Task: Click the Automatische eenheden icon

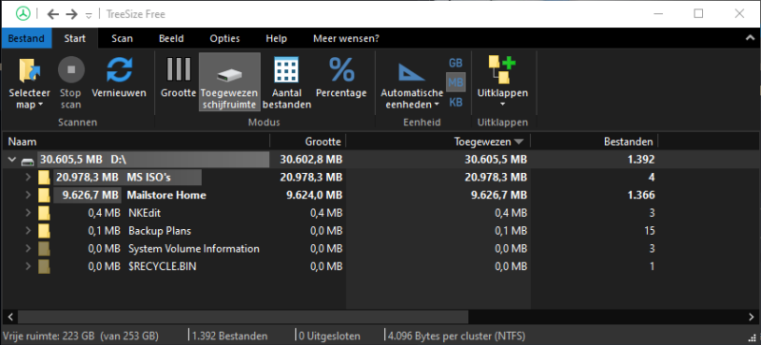Action: 412,71
